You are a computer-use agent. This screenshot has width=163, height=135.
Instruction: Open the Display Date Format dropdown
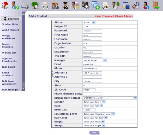pyautogui.click(x=110, y=98)
